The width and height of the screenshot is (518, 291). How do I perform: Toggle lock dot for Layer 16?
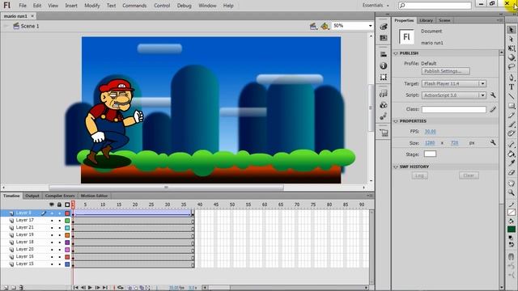point(60,257)
